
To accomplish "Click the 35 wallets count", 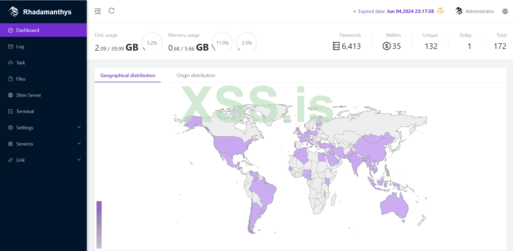I will 396,46.
